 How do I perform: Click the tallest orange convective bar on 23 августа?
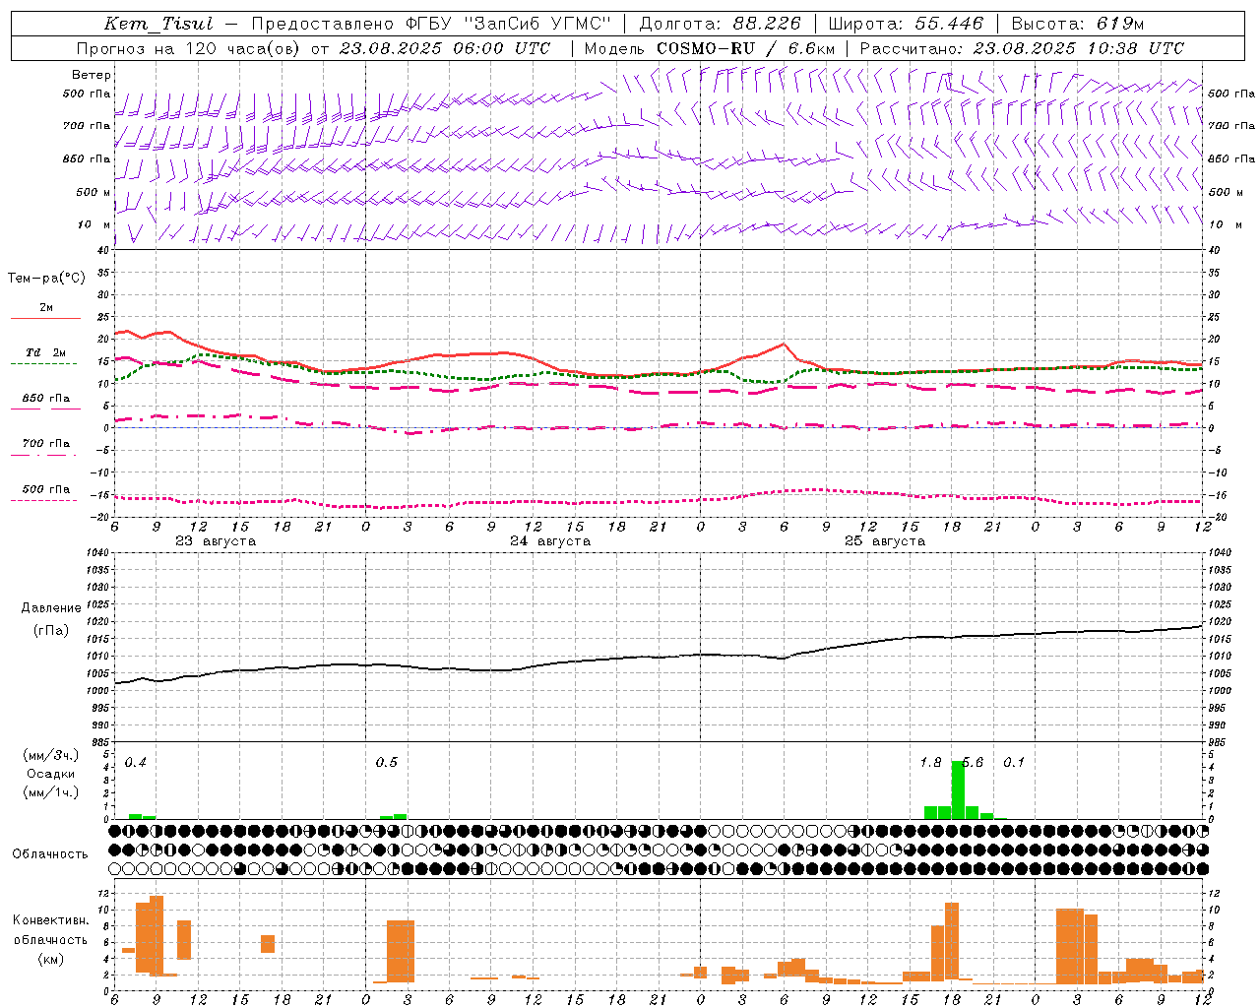point(157,935)
